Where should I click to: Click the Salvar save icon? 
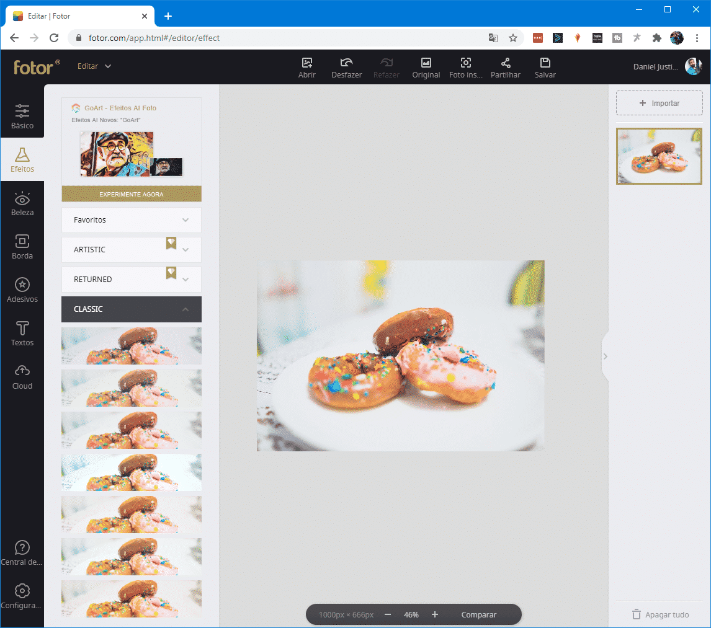pyautogui.click(x=545, y=63)
